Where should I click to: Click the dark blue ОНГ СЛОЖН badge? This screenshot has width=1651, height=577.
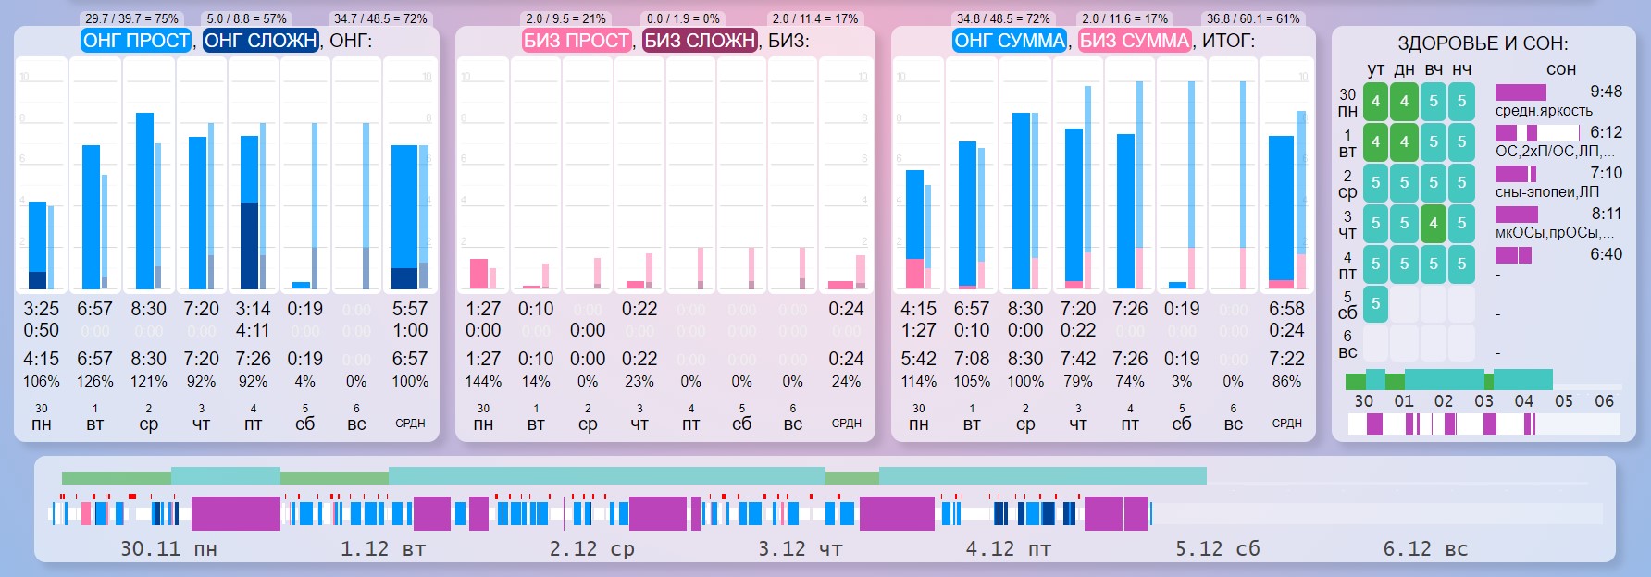point(260,41)
